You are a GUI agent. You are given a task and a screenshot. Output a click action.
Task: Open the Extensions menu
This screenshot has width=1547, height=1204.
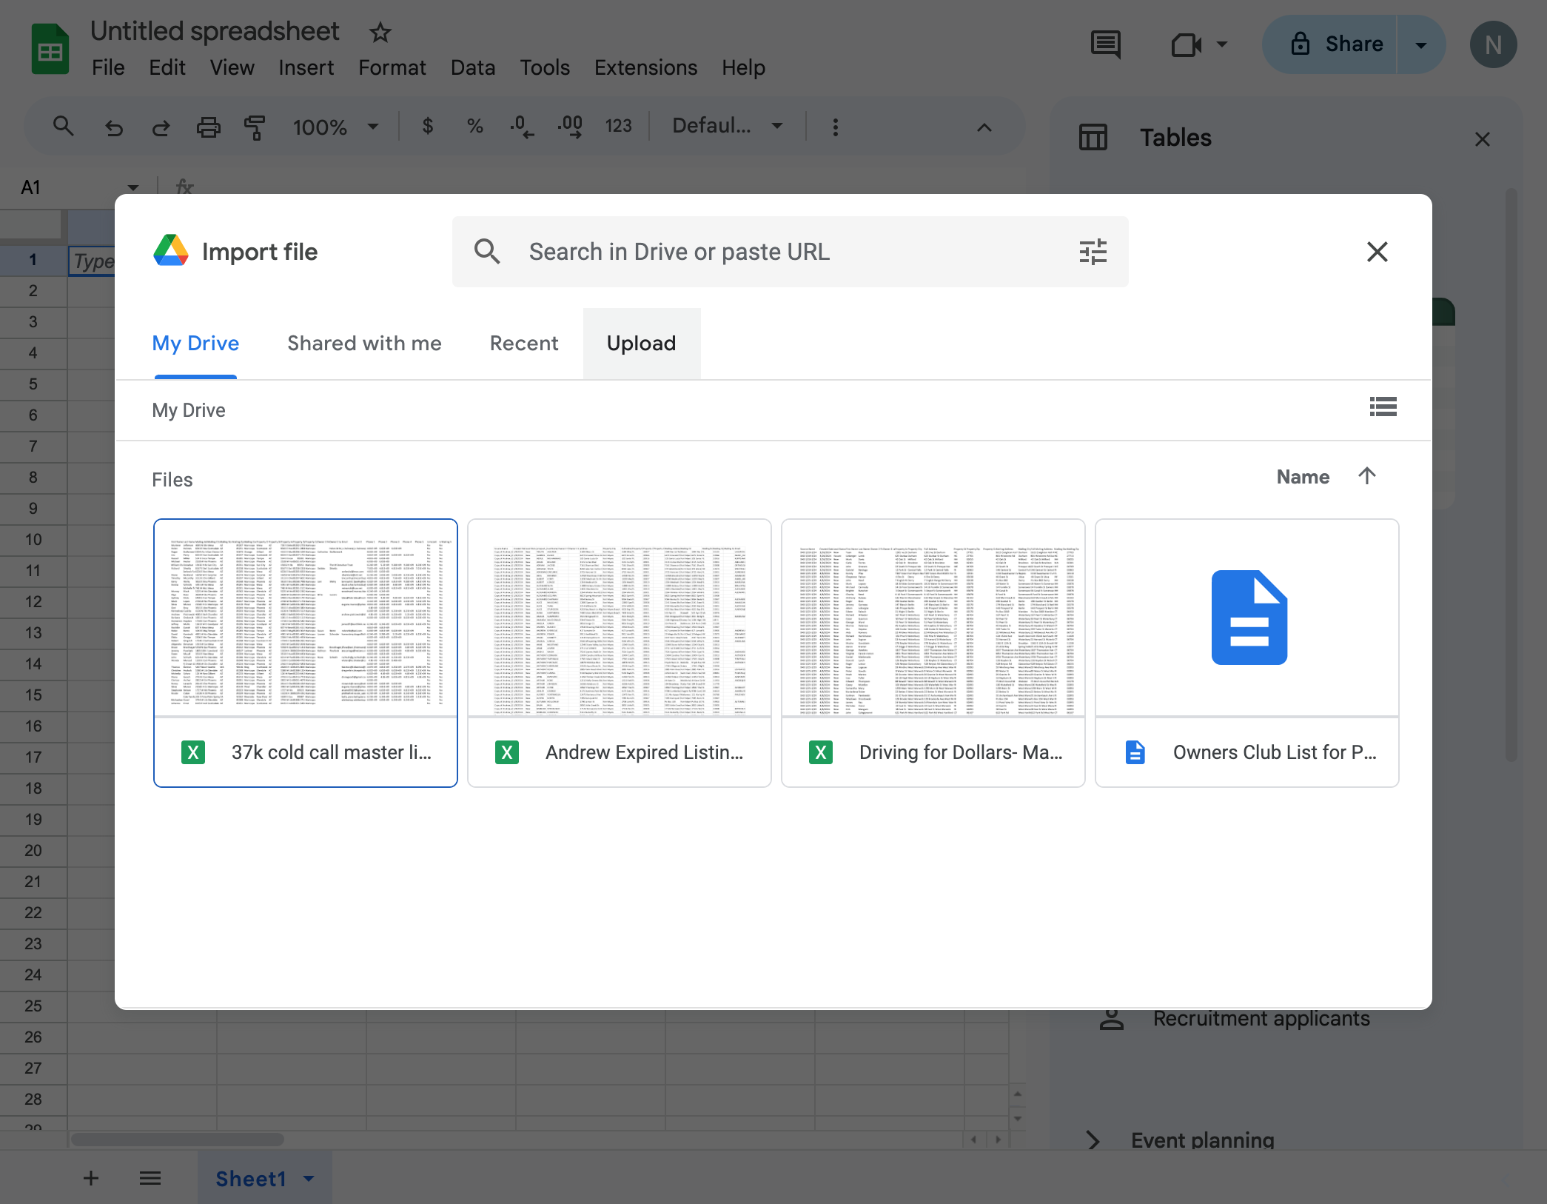point(645,67)
